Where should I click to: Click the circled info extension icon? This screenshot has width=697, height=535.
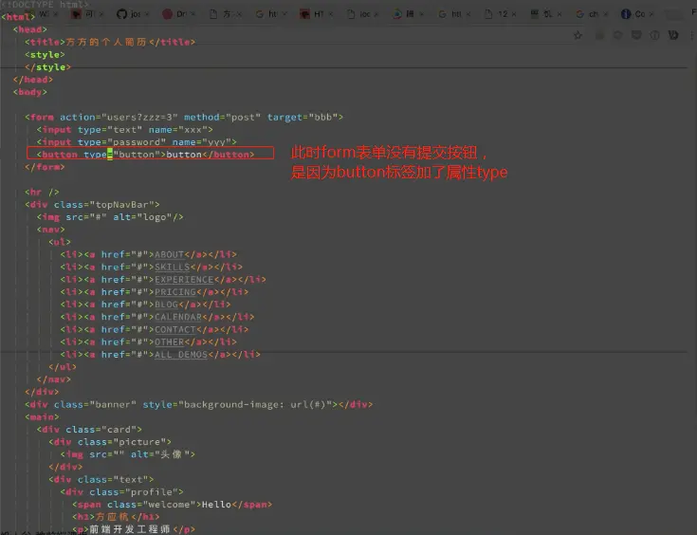point(654,35)
